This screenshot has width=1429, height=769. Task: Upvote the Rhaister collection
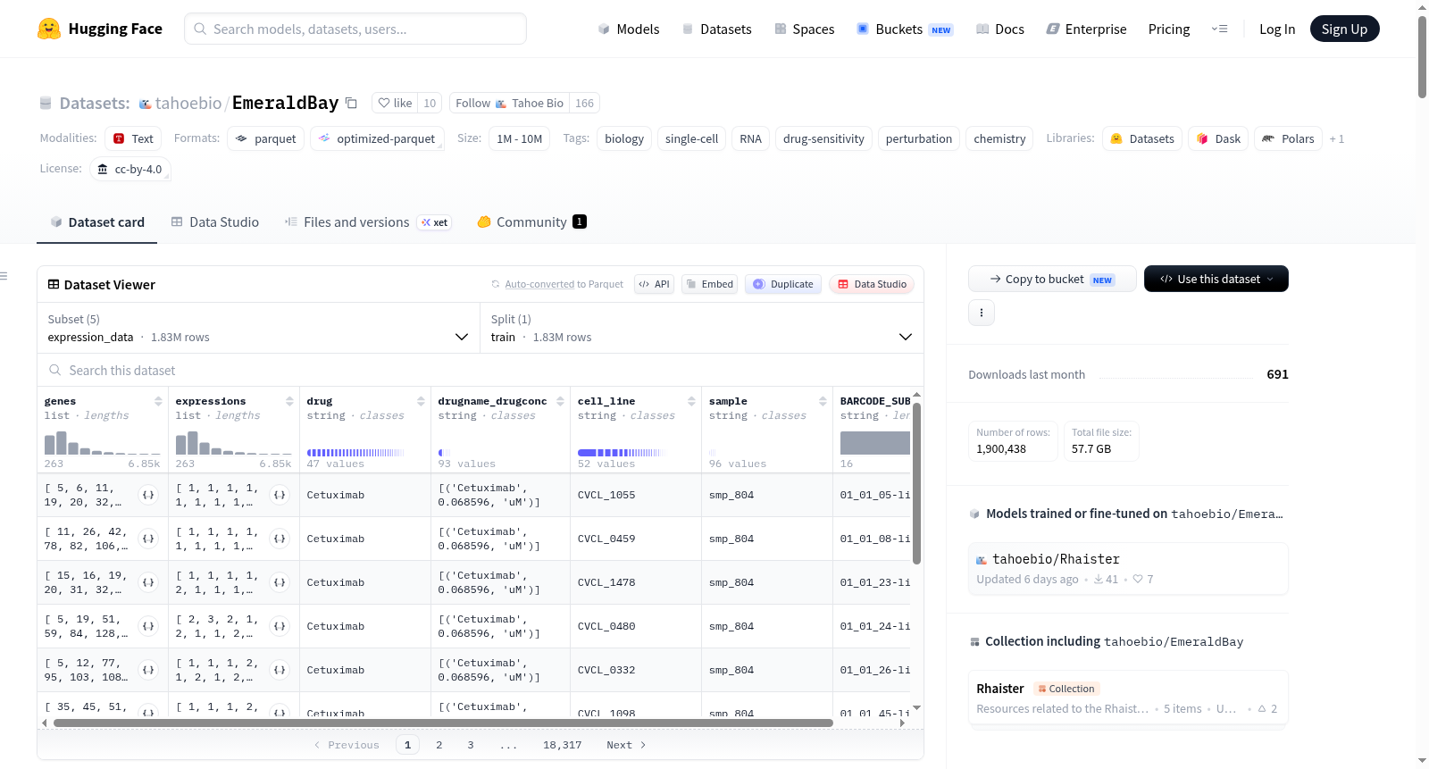(1267, 708)
